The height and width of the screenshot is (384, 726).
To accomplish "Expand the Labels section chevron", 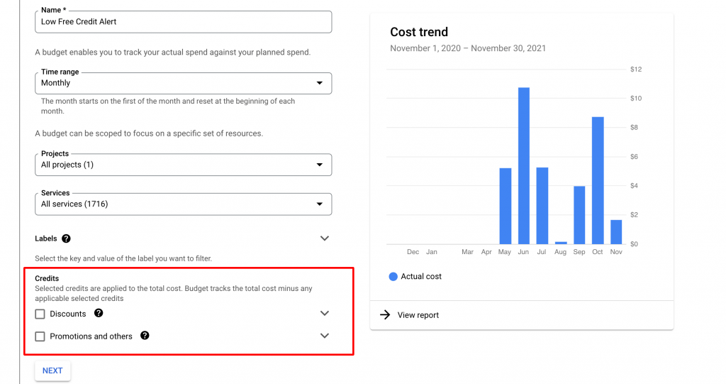I will 325,238.
